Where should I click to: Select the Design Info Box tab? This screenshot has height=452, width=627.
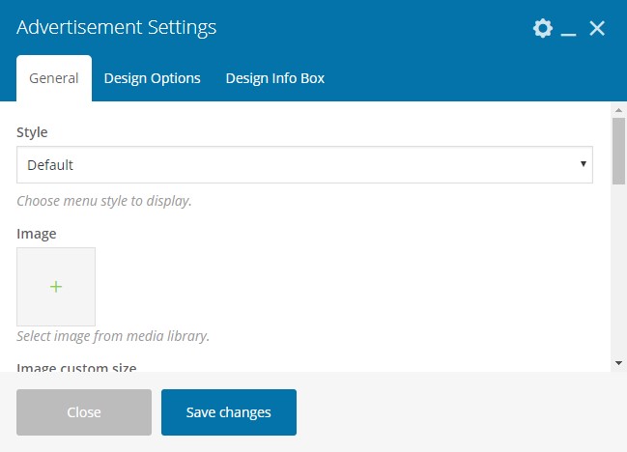(274, 78)
